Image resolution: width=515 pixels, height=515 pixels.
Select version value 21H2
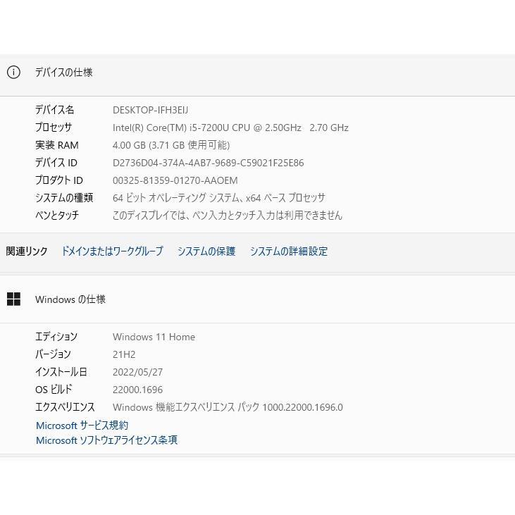[124, 354]
